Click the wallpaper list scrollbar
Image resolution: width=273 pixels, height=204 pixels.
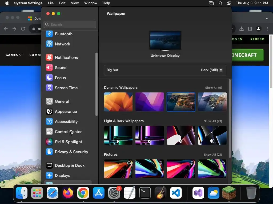tap(230, 118)
